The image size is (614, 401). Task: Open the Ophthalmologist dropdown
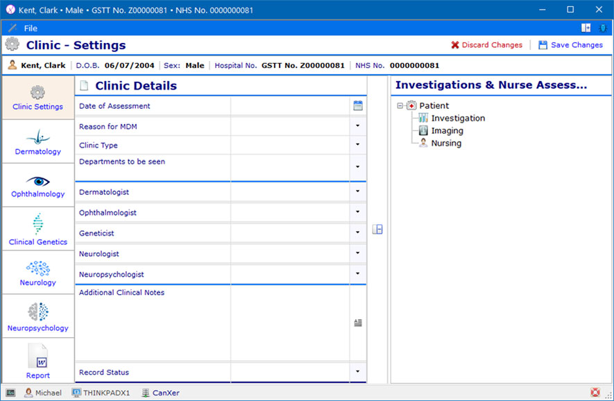click(358, 212)
